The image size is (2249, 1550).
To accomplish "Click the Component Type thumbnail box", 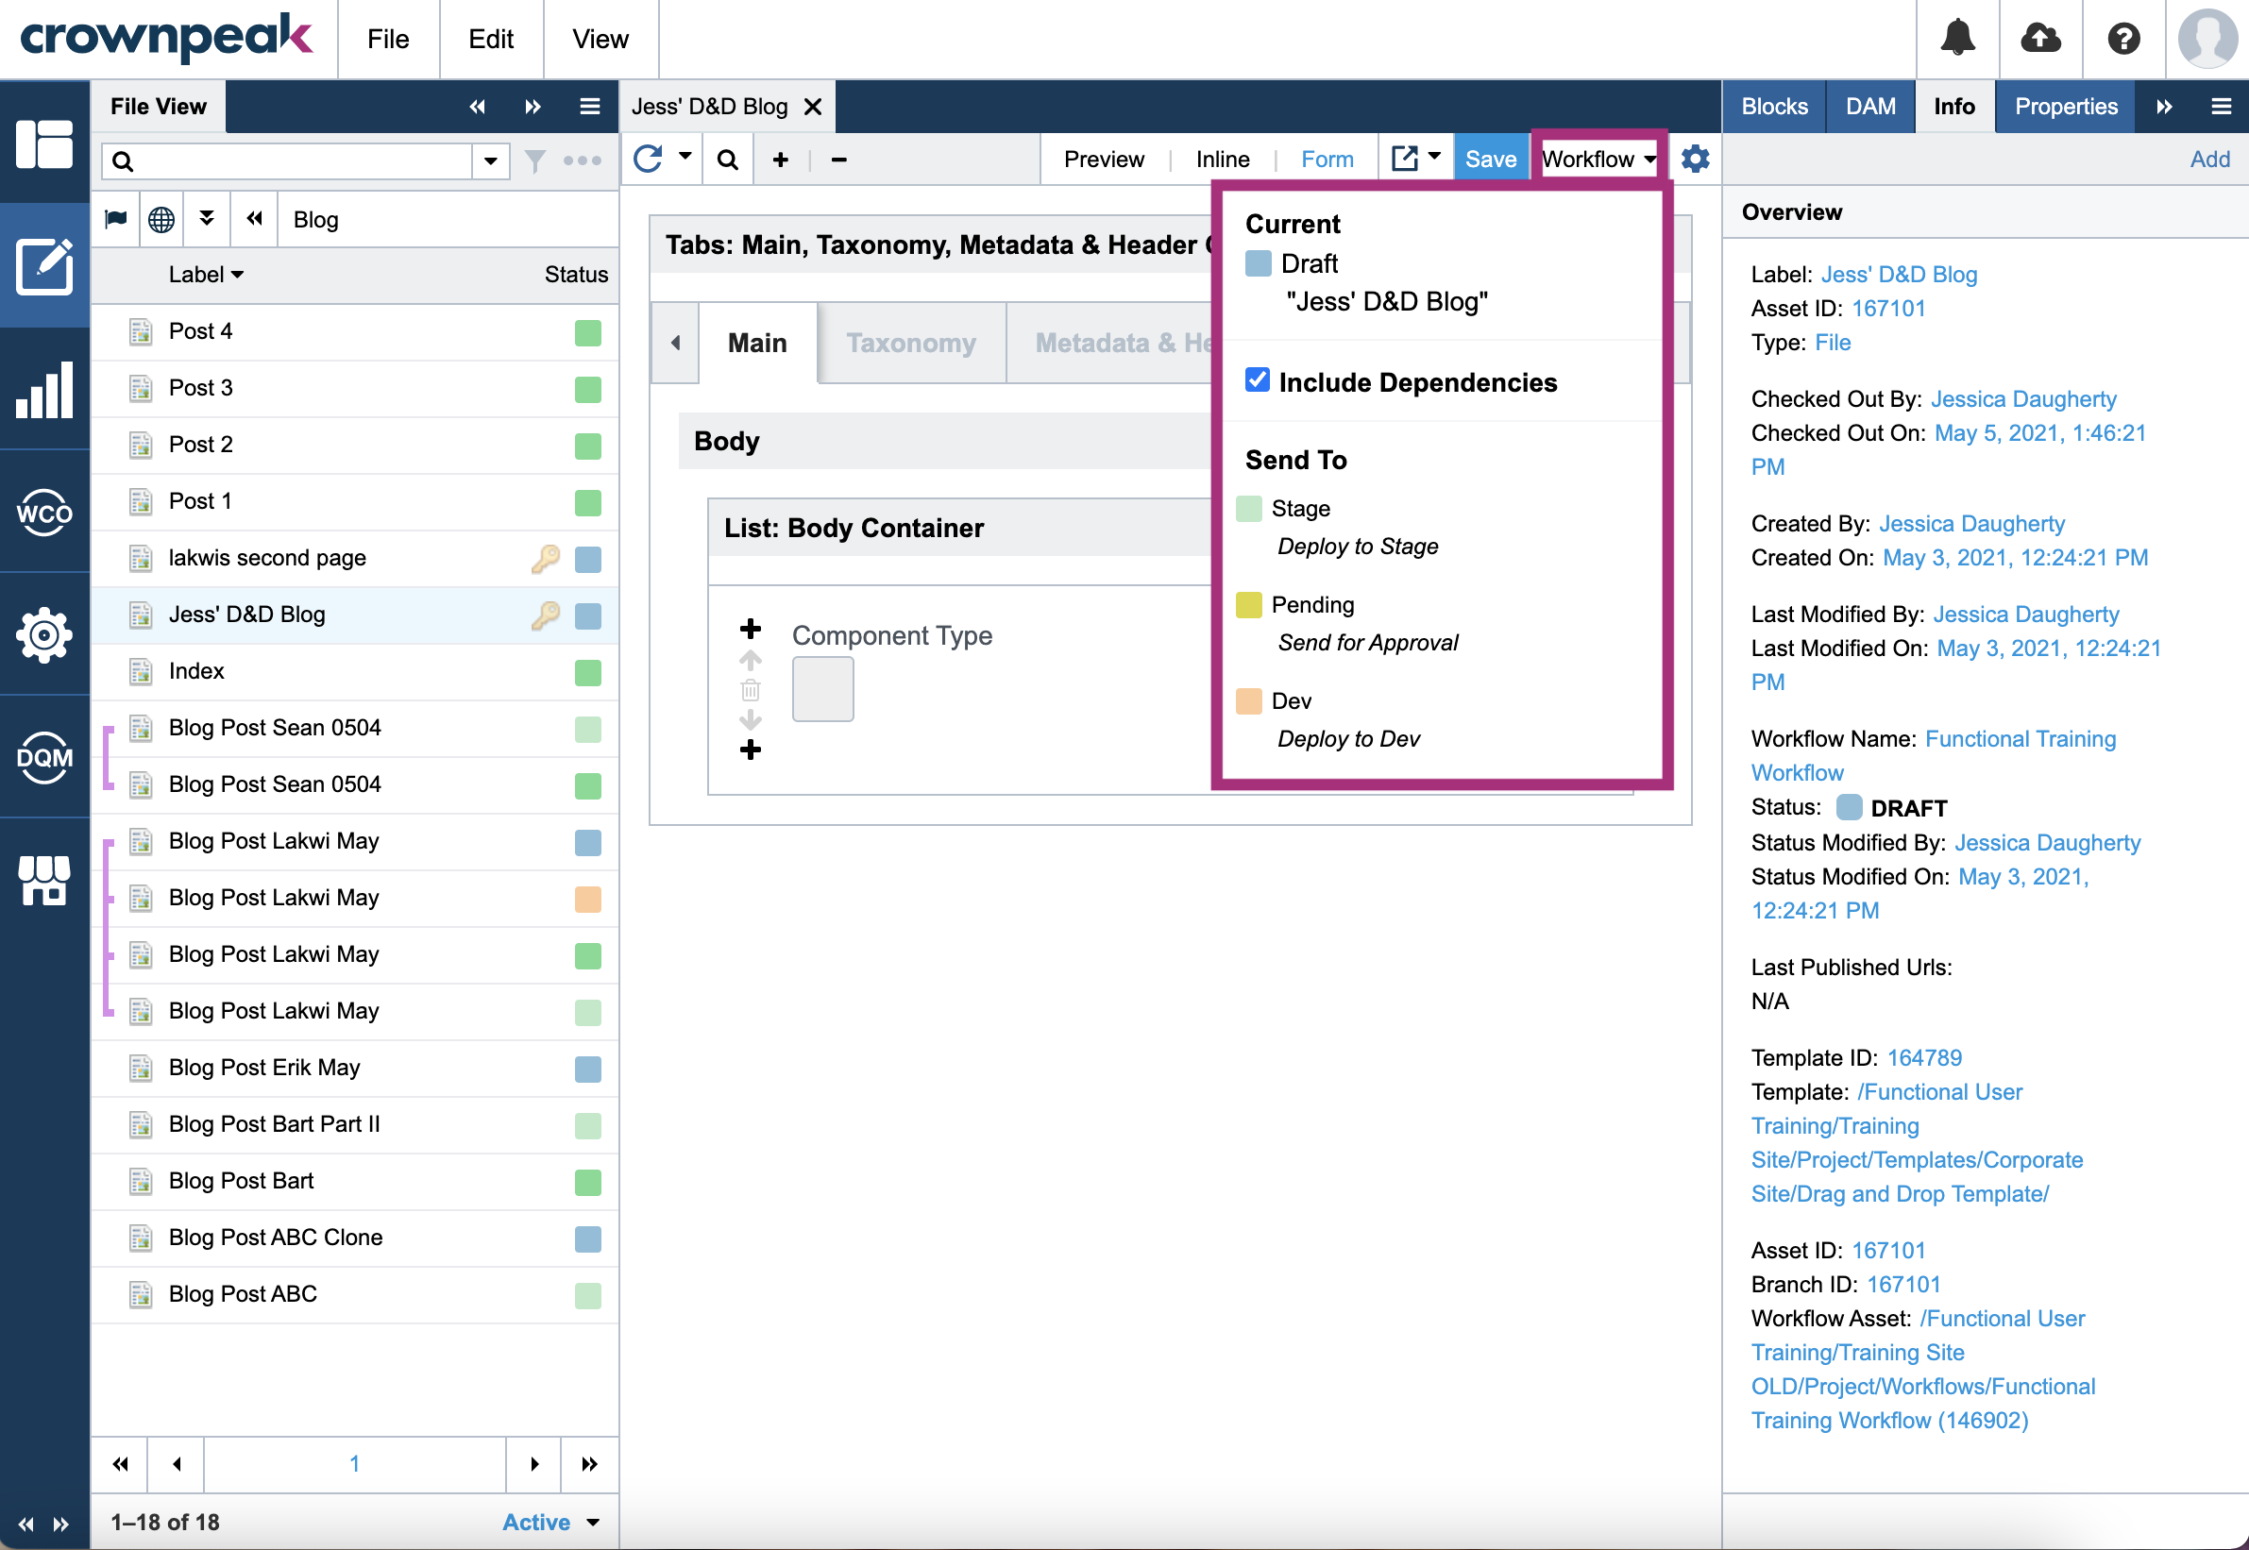I will coord(823,688).
